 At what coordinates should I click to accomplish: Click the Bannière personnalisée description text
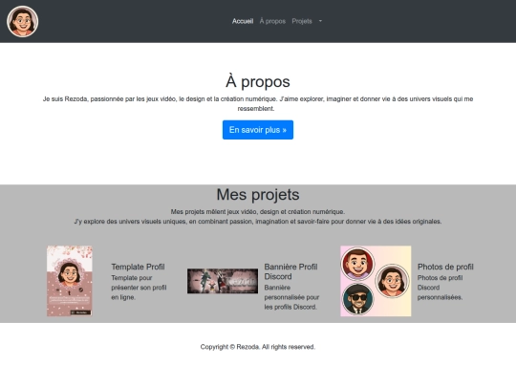[291, 297]
